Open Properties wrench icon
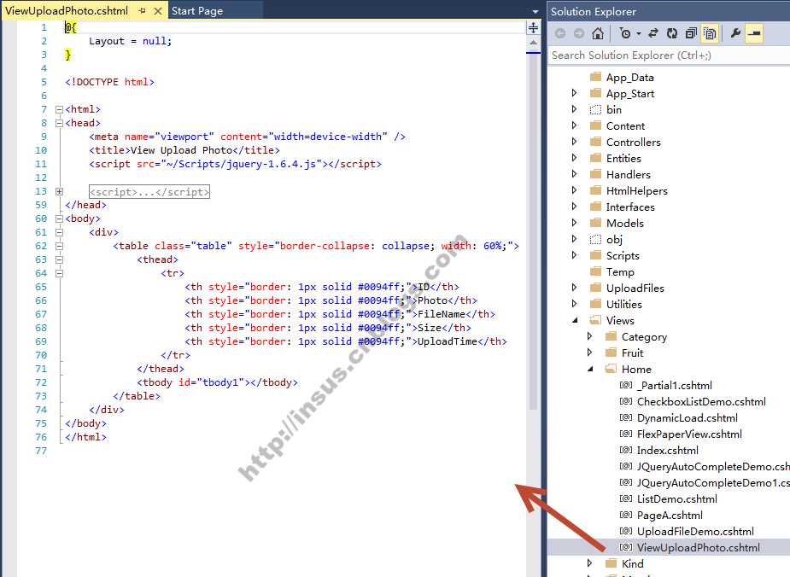Image resolution: width=790 pixels, height=577 pixels. tap(735, 34)
